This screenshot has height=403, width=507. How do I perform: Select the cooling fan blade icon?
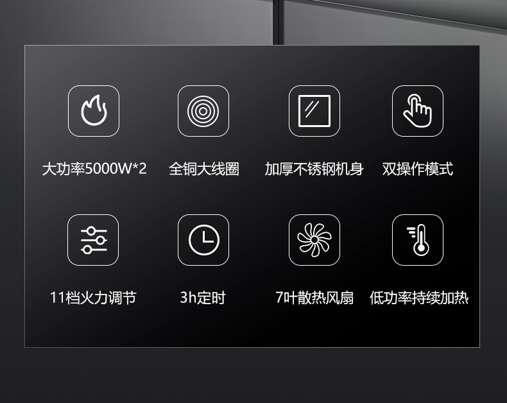[x=314, y=240]
